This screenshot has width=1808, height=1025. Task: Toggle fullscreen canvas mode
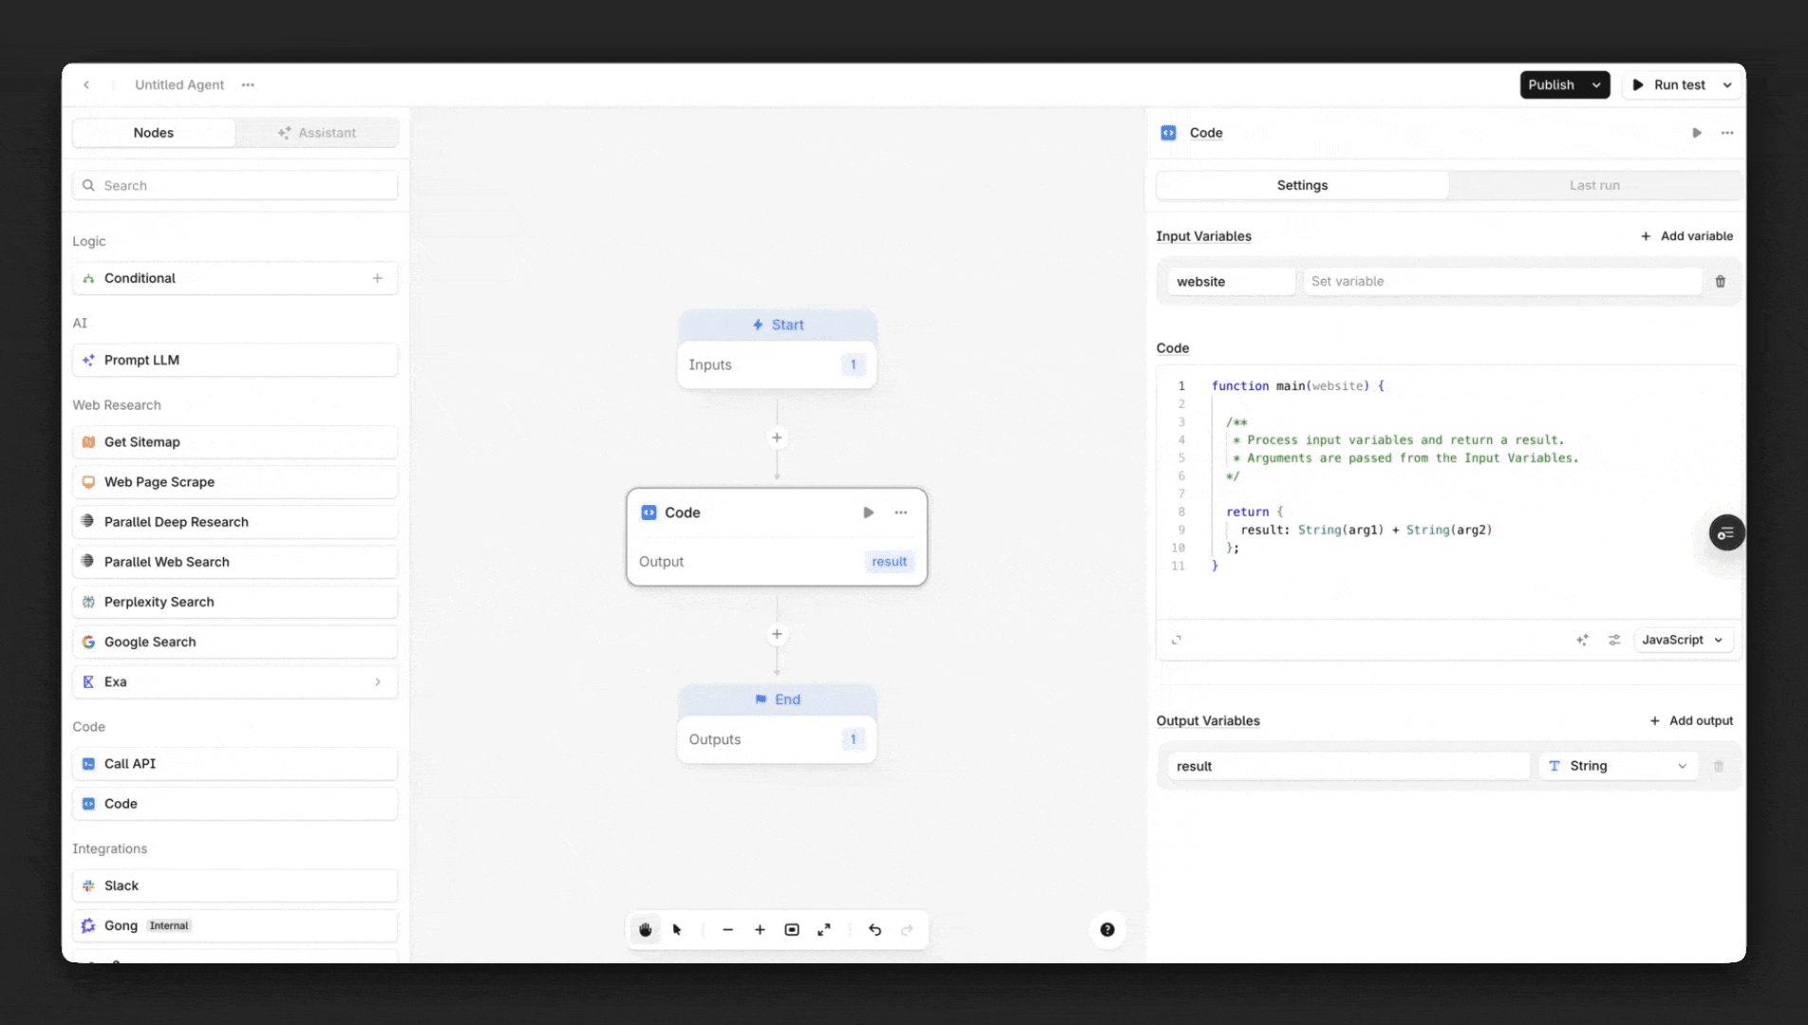[824, 930]
